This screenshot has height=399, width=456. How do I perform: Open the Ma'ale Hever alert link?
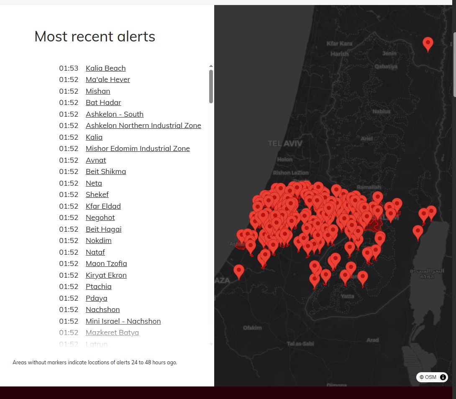coord(108,80)
